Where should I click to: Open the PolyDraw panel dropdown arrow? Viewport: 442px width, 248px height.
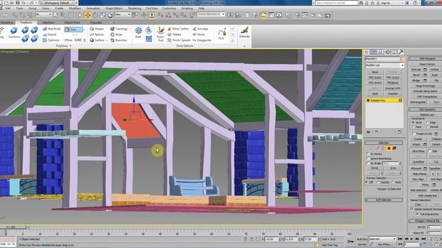point(70,46)
